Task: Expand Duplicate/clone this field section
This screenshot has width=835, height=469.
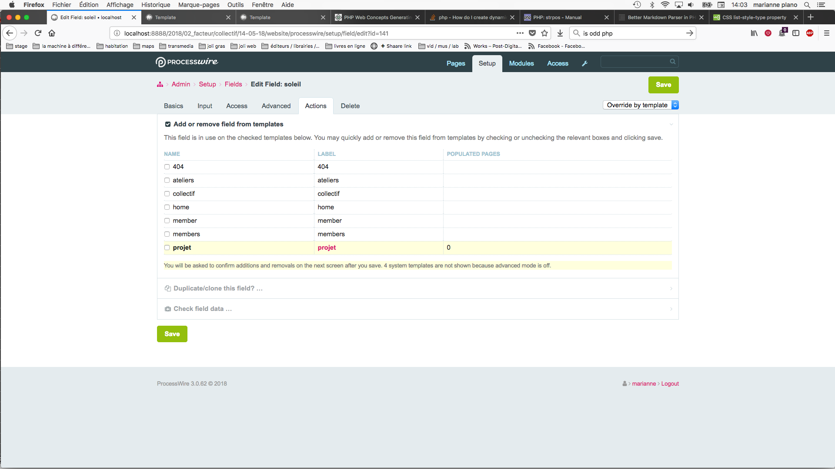Action: pos(218,288)
